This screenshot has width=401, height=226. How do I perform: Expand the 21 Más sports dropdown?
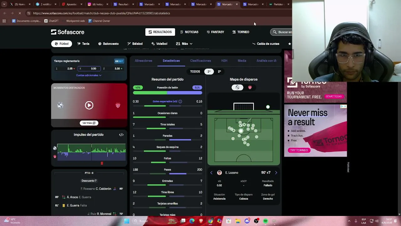point(184,44)
